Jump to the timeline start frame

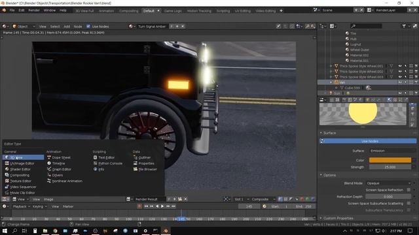click(x=146, y=206)
